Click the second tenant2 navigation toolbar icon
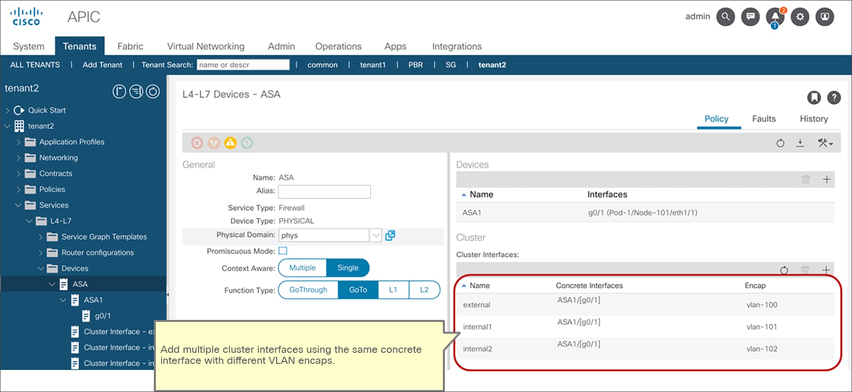Screen dimensions: 852x392 click(x=136, y=92)
